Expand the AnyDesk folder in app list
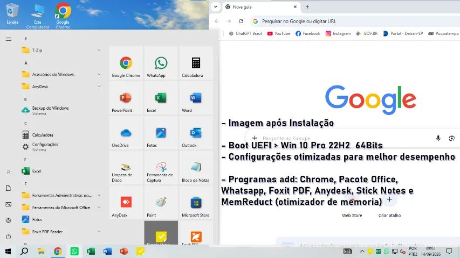 99,87
